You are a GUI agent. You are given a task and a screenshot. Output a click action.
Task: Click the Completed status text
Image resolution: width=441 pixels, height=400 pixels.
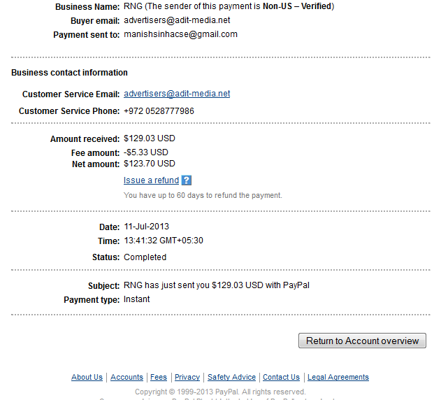(x=145, y=257)
